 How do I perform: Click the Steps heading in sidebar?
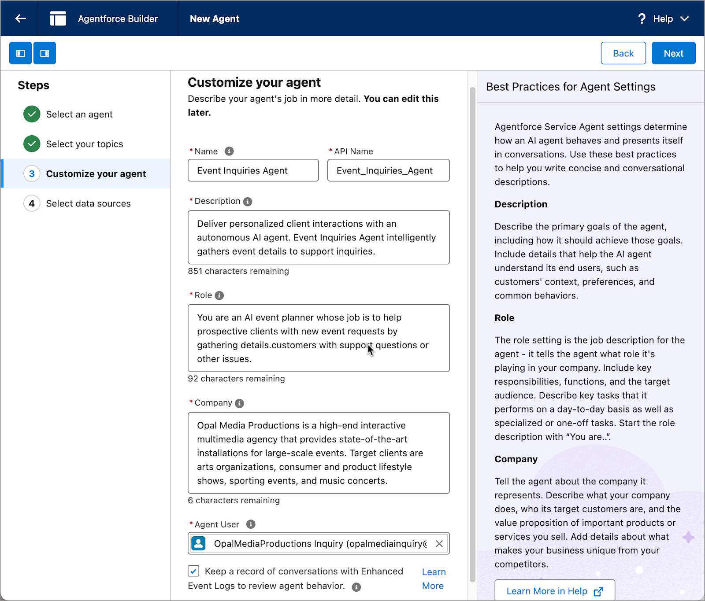point(33,85)
